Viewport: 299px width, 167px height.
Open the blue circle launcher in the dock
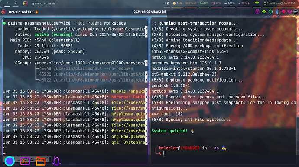point(10,161)
